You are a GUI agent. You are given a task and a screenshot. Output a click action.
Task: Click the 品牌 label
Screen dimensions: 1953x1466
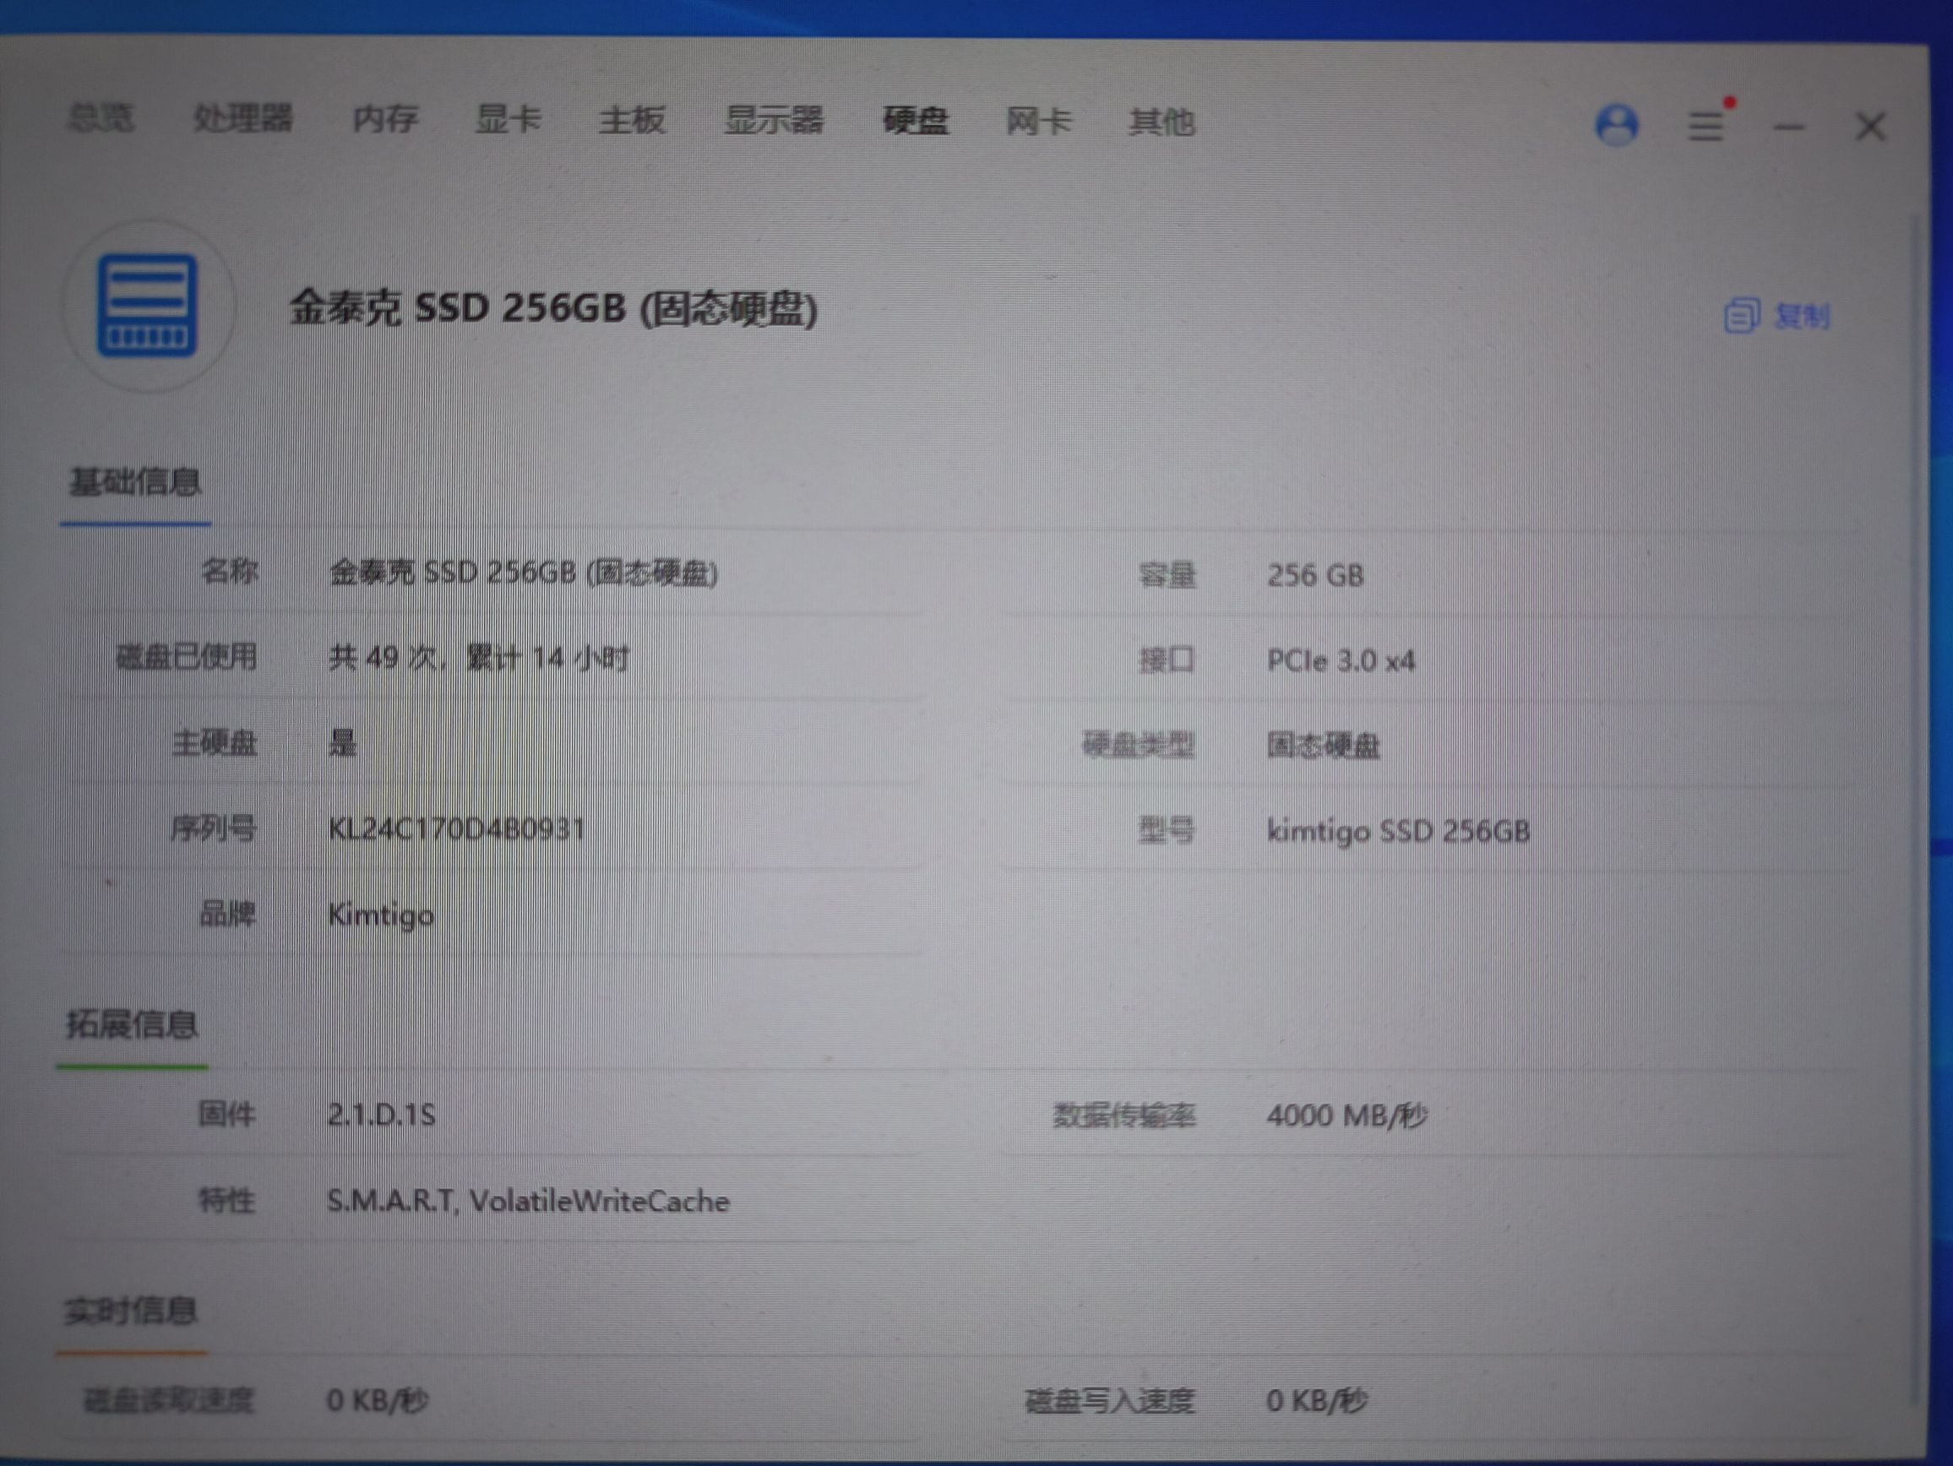coord(228,915)
